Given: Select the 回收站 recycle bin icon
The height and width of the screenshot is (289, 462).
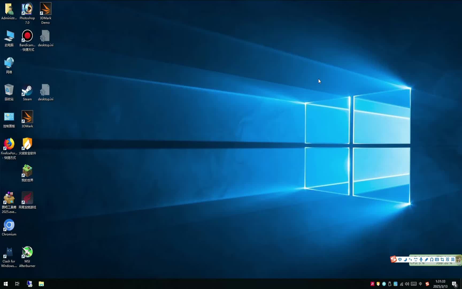Looking at the screenshot, I should pos(9,90).
